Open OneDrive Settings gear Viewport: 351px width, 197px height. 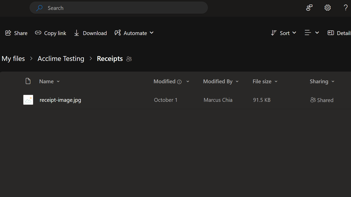click(327, 8)
